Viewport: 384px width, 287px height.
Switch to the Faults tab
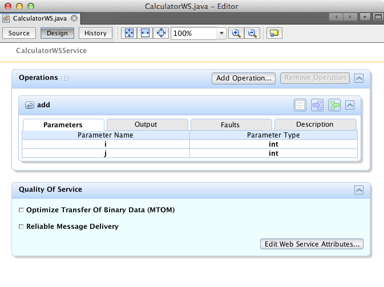tap(230, 124)
